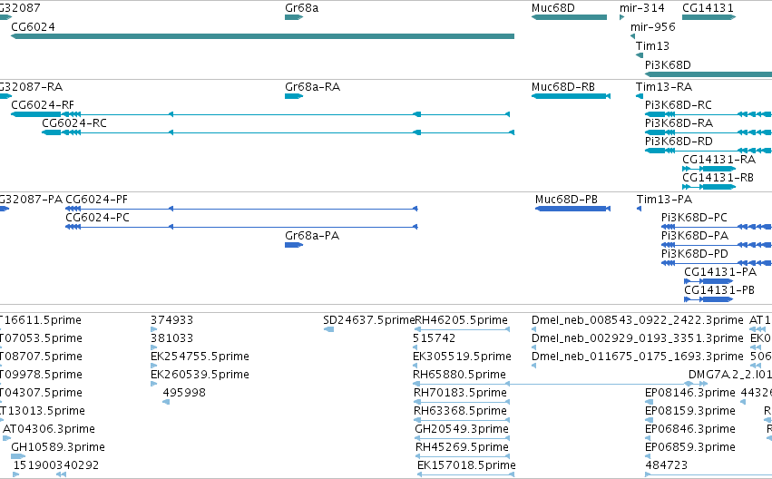Open the CG14131 gene feature
The image size is (772, 479).
tap(709, 17)
